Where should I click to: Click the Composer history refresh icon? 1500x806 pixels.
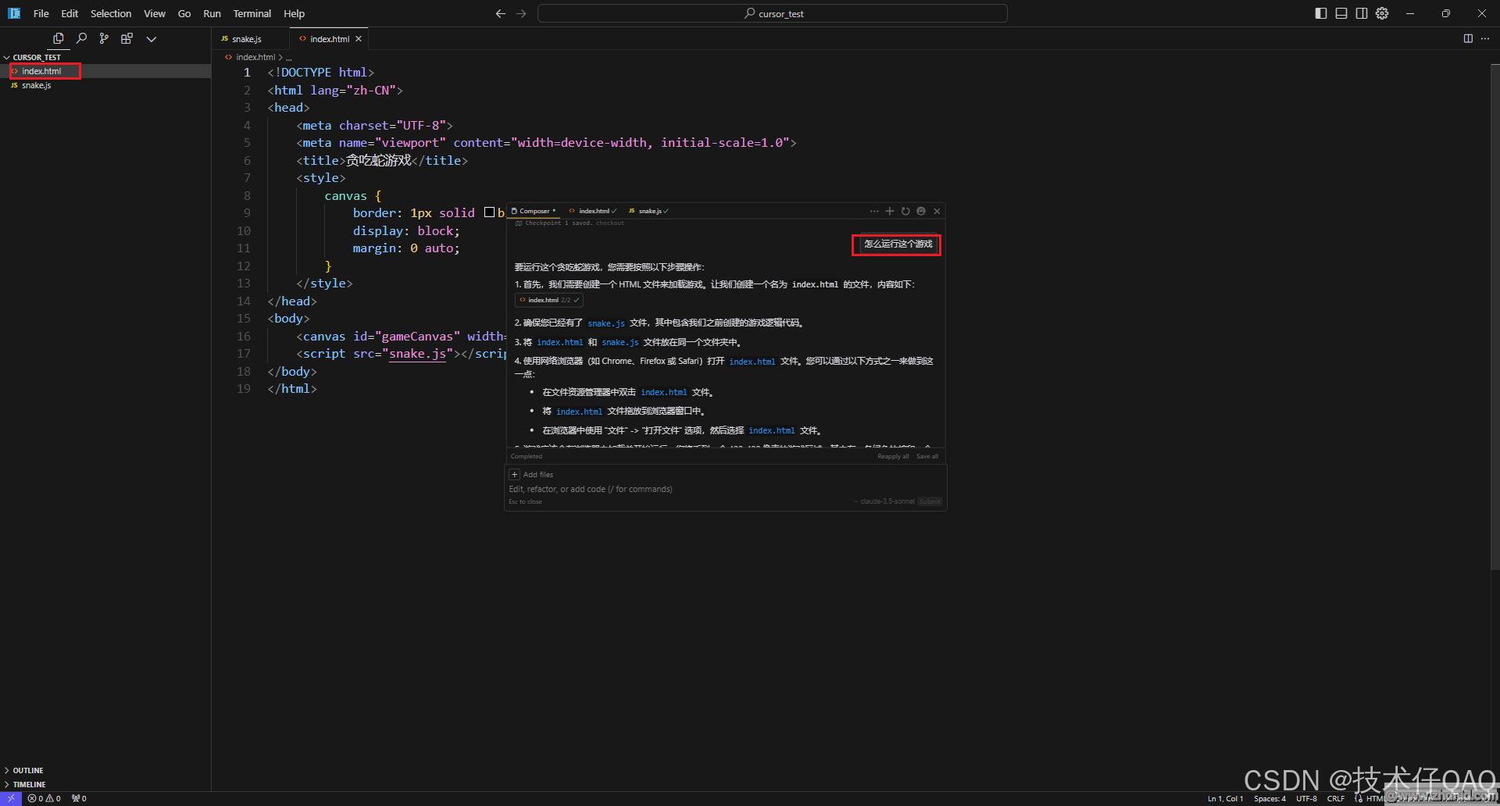[905, 211]
